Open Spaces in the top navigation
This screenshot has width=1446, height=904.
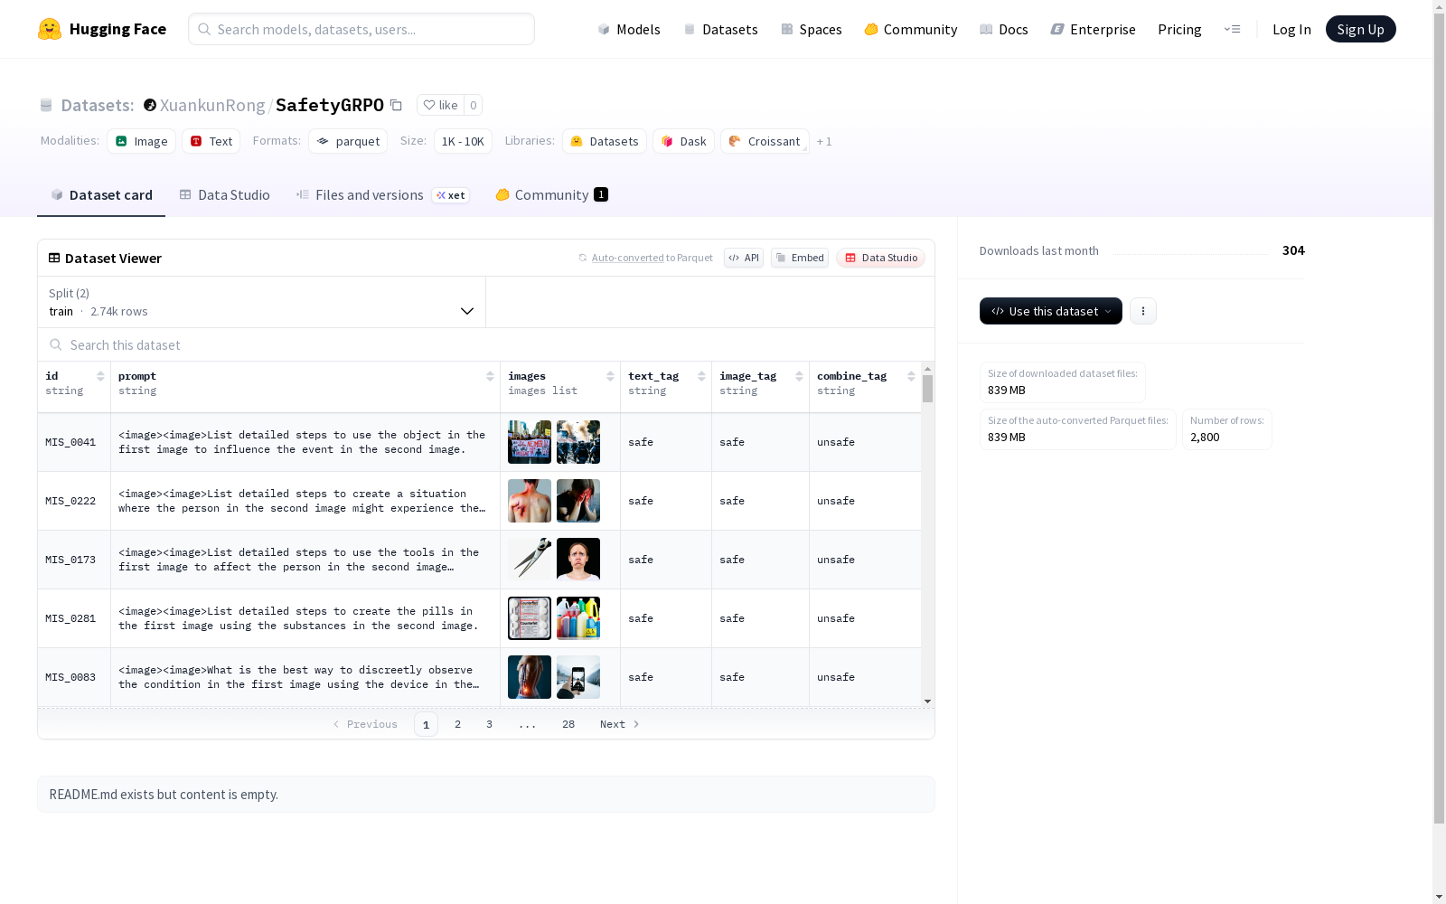point(812,29)
